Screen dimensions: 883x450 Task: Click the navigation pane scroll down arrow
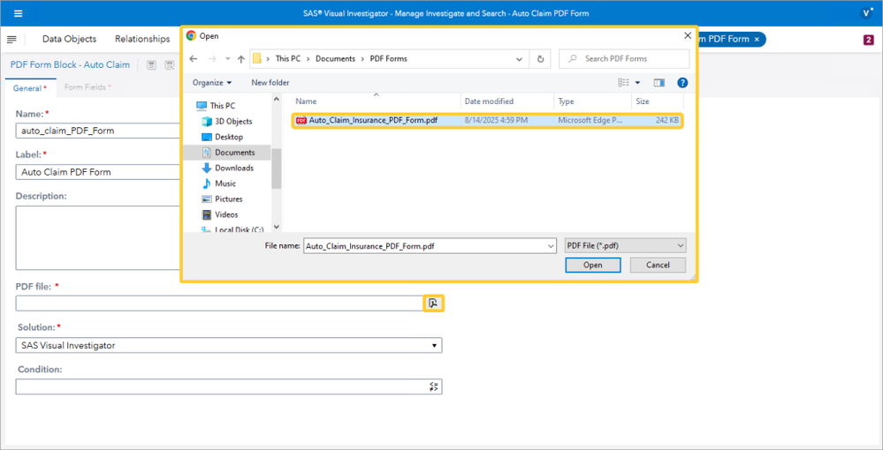(276, 227)
